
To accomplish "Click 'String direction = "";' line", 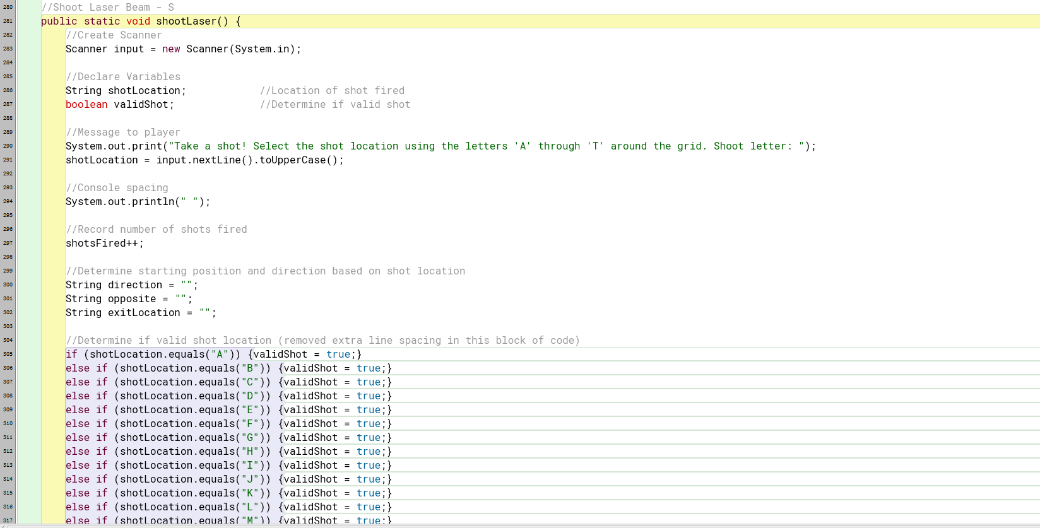I will coord(132,285).
